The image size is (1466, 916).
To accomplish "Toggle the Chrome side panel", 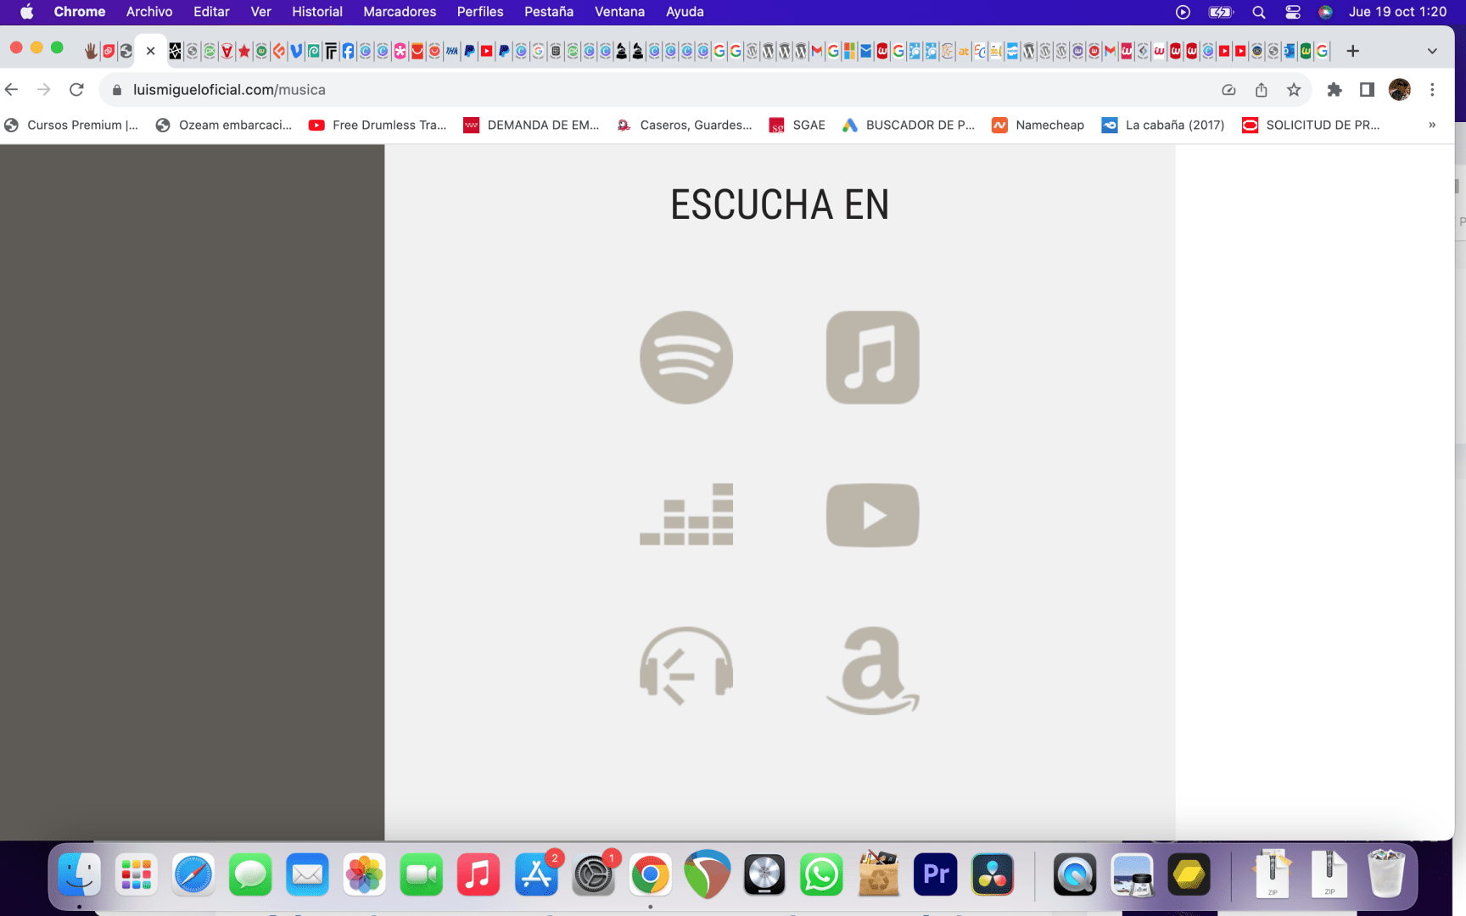I will 1366,89.
